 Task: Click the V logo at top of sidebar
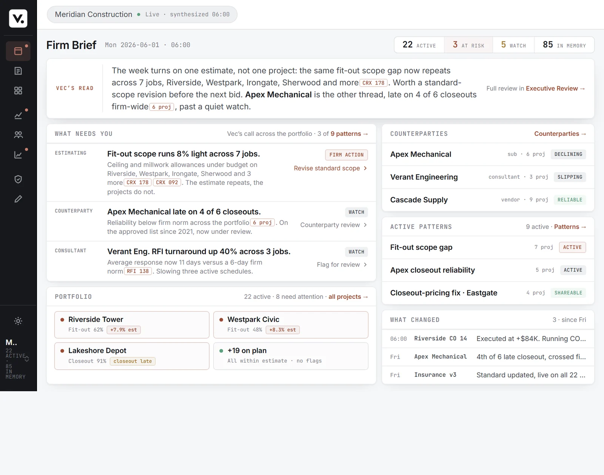pos(18,18)
